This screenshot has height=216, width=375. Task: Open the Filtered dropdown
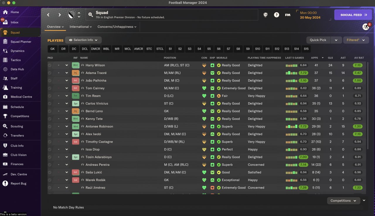coord(356,40)
